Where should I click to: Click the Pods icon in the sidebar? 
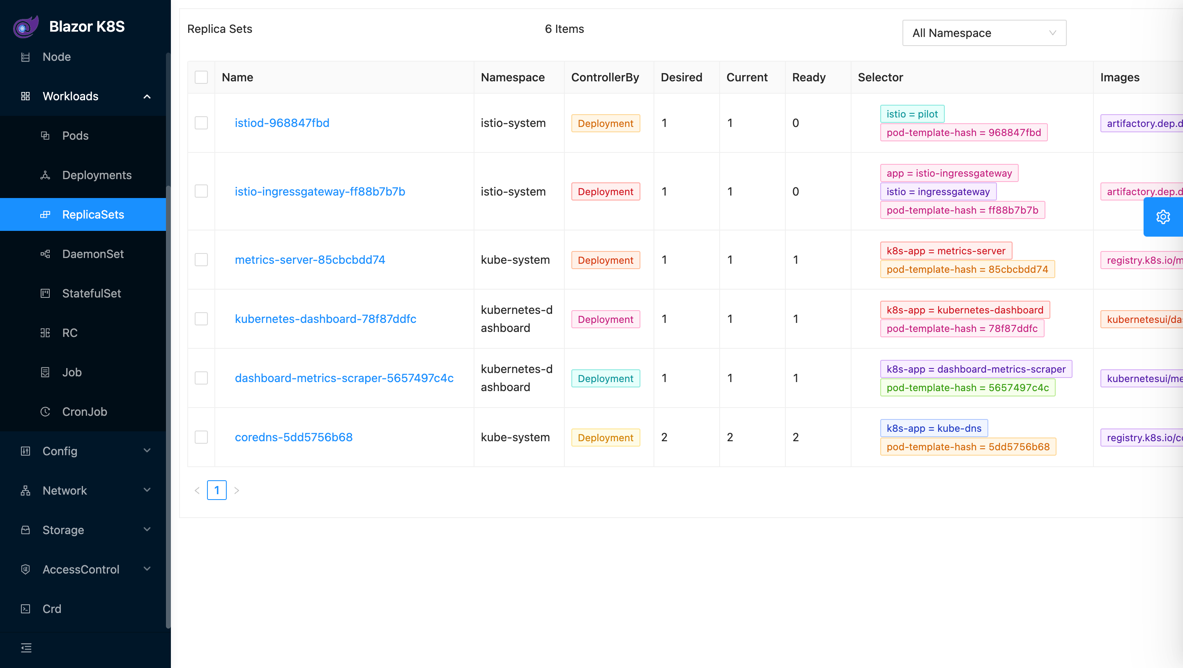(x=45, y=136)
